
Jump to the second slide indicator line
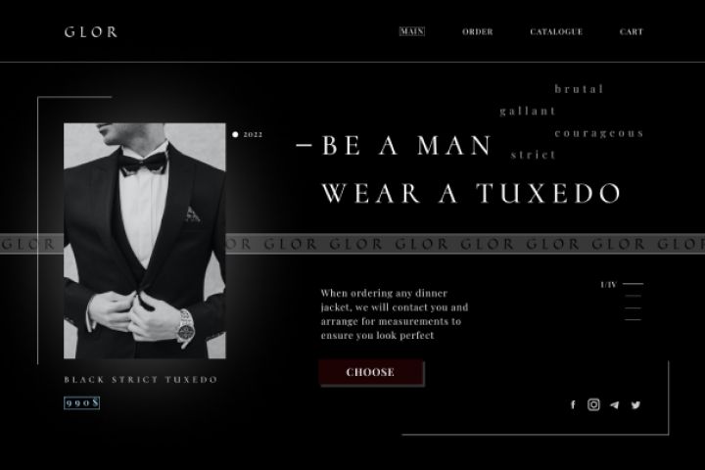pyautogui.click(x=634, y=296)
